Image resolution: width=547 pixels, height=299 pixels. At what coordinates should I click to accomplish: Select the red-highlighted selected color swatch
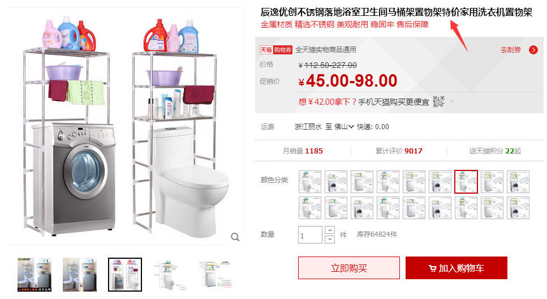coord(466,182)
